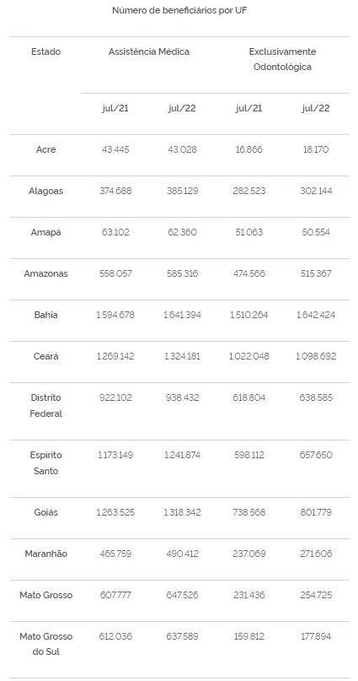Select the Bahia value 1.594.678
The image size is (358, 681).
[115, 315]
